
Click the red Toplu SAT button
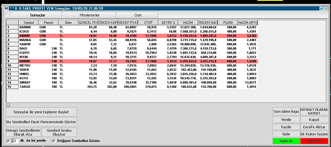click(314, 141)
